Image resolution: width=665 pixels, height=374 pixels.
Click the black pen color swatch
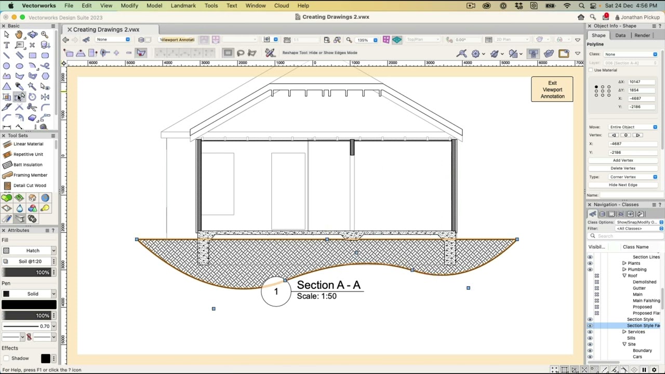(x=29, y=305)
